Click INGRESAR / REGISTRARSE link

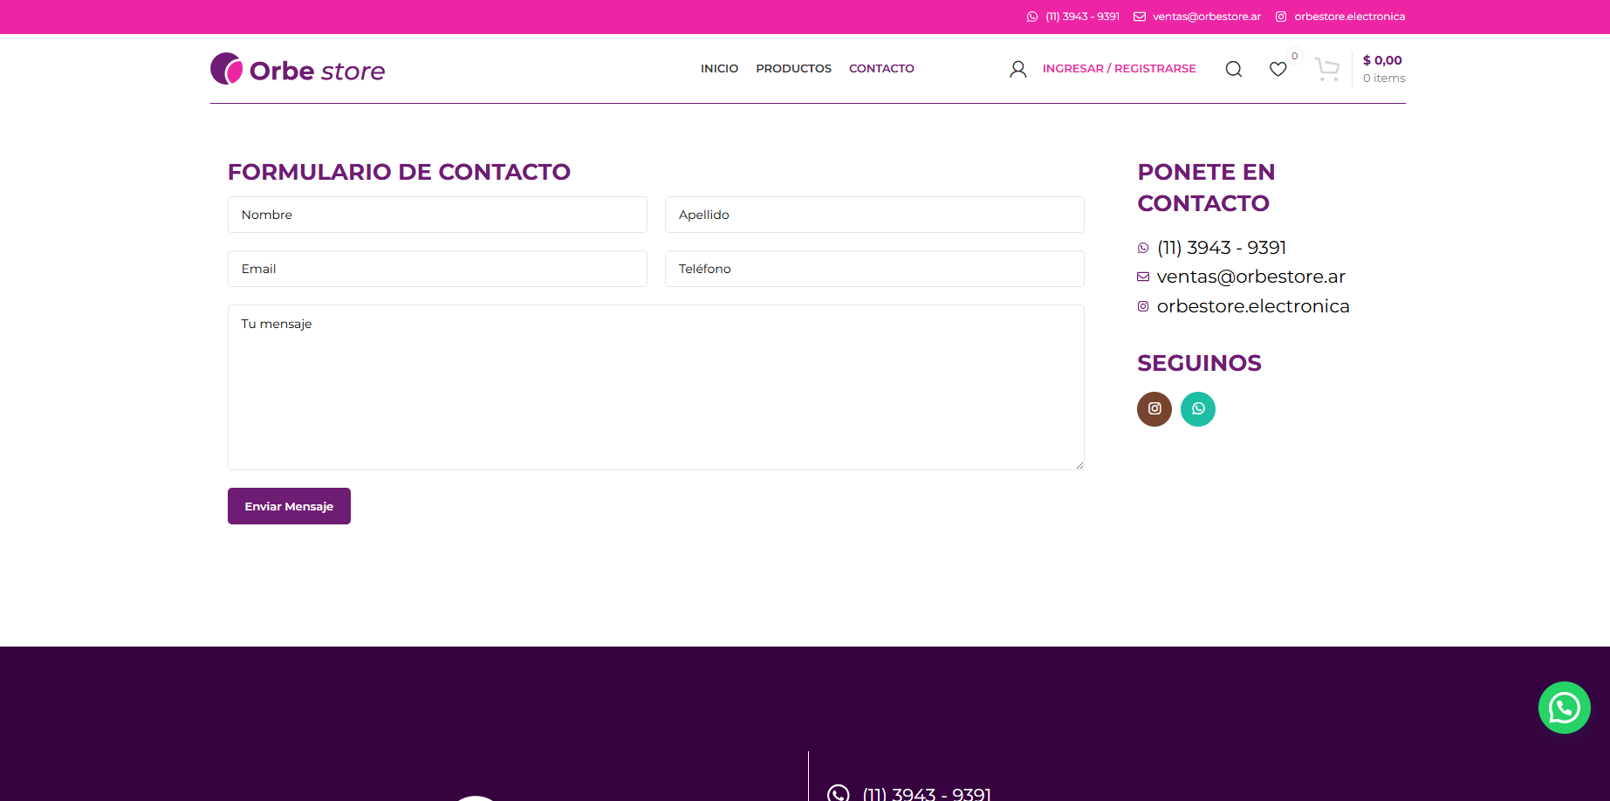(1119, 69)
